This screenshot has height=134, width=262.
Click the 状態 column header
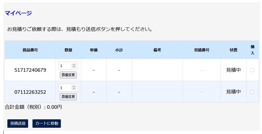point(233,50)
